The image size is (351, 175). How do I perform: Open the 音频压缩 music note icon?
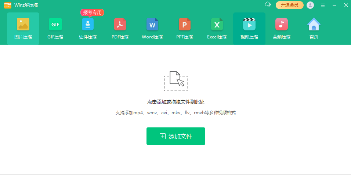pos(281,24)
